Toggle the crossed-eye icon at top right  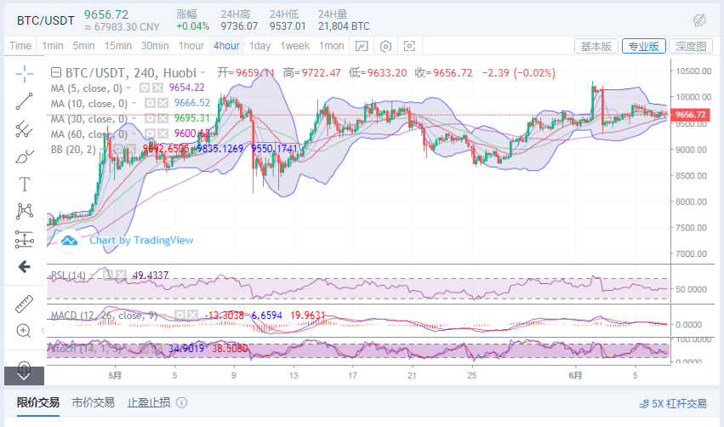[700, 19]
